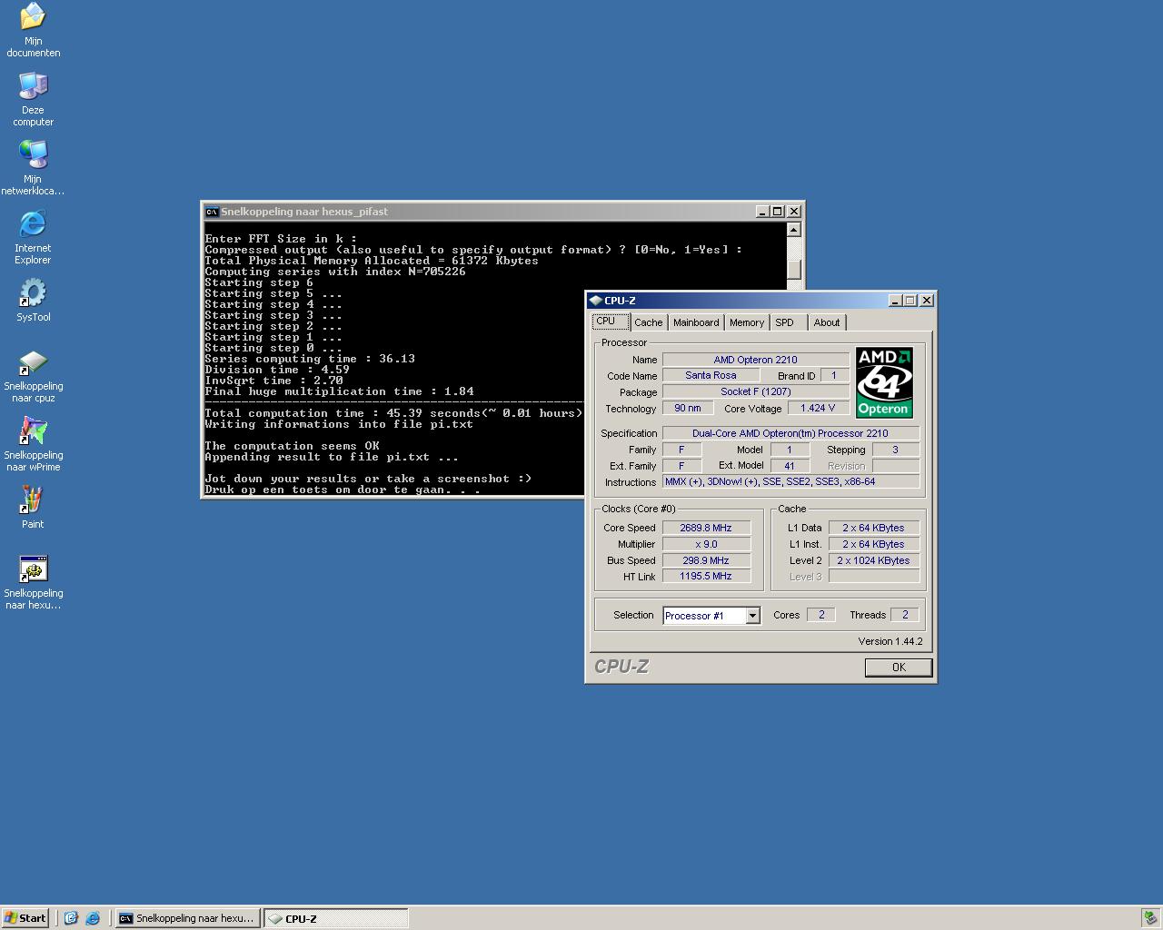Click Code Name field Santa Rosa
This screenshot has width=1163, height=930.
click(x=711, y=375)
